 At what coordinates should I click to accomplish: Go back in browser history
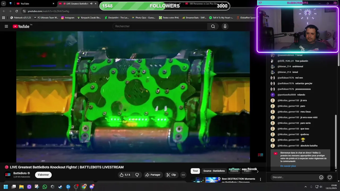point(4,11)
